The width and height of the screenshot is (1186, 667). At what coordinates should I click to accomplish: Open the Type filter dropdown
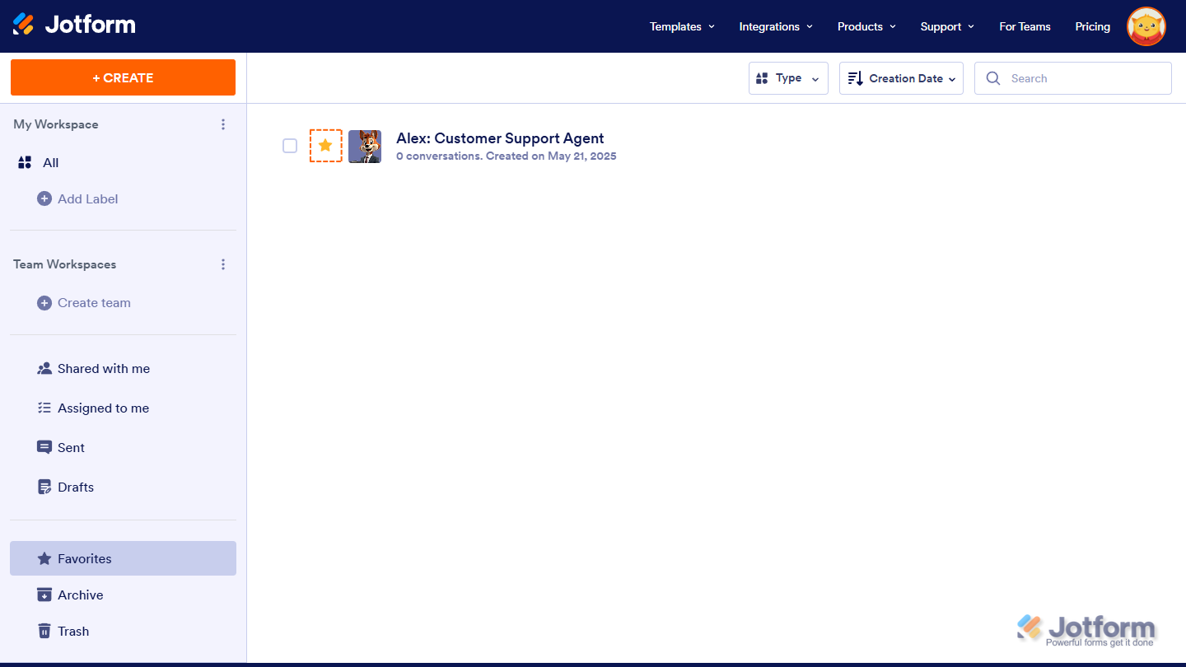tap(787, 77)
